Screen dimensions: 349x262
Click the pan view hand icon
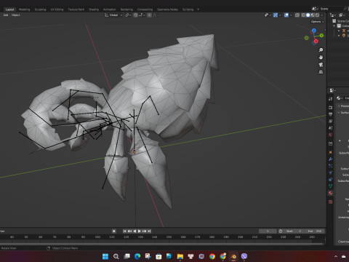(x=321, y=57)
